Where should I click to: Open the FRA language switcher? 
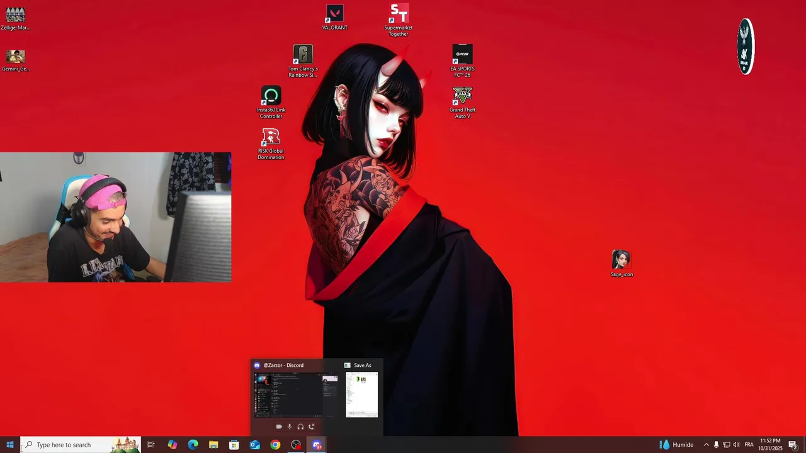pyautogui.click(x=749, y=445)
